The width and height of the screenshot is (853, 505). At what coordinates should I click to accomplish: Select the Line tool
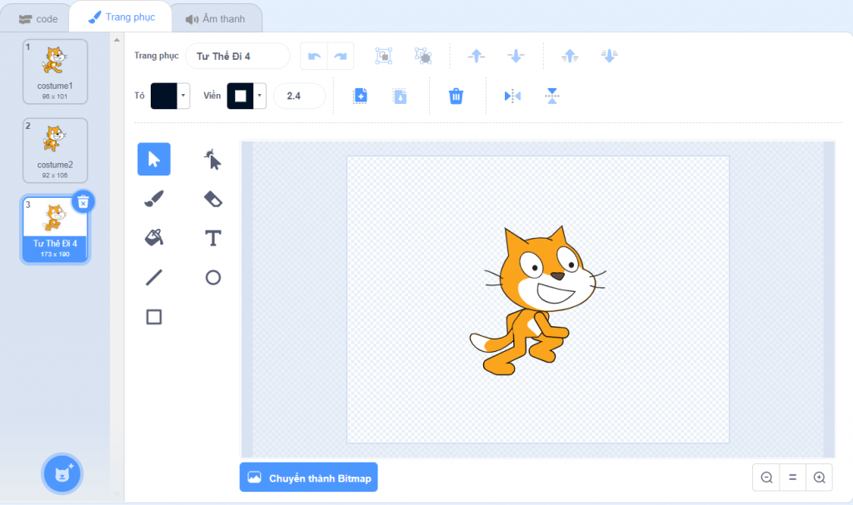click(154, 277)
